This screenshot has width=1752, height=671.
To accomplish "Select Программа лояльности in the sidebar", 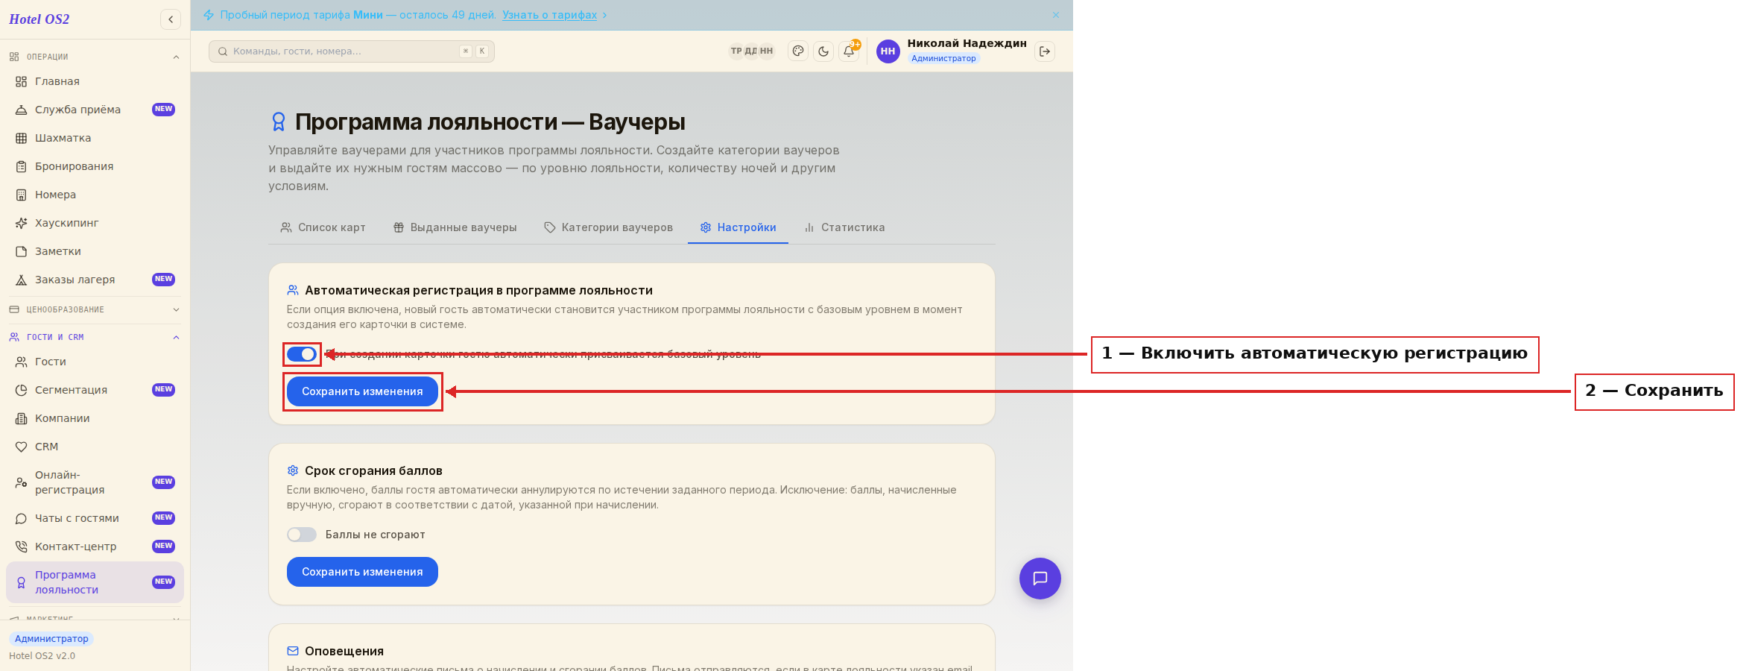I will [x=95, y=582].
